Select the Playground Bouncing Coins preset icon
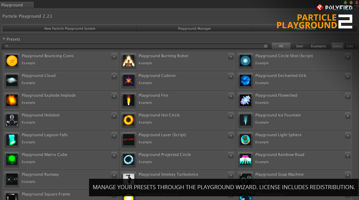The height and width of the screenshot is (200, 359). [x=12, y=61]
